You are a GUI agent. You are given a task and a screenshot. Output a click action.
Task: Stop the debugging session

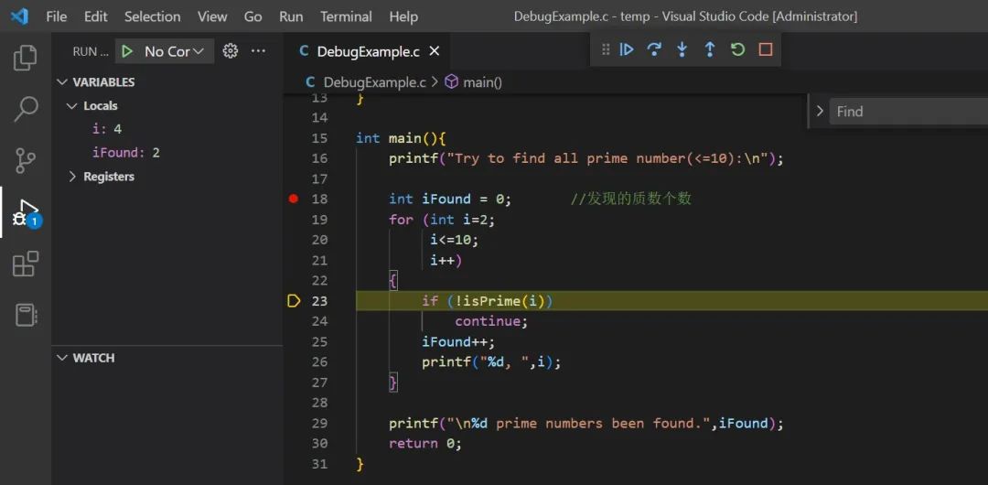click(766, 49)
